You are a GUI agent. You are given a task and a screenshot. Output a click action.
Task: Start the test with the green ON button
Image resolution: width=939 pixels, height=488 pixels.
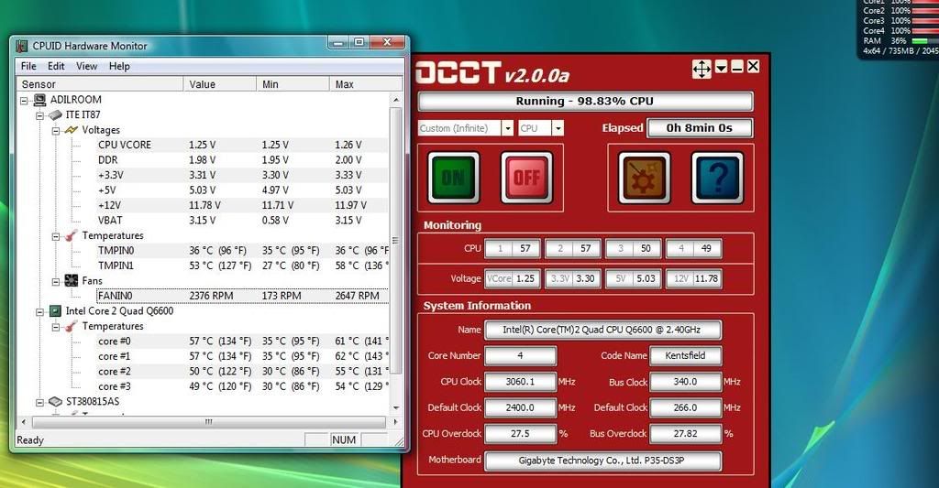(x=453, y=178)
